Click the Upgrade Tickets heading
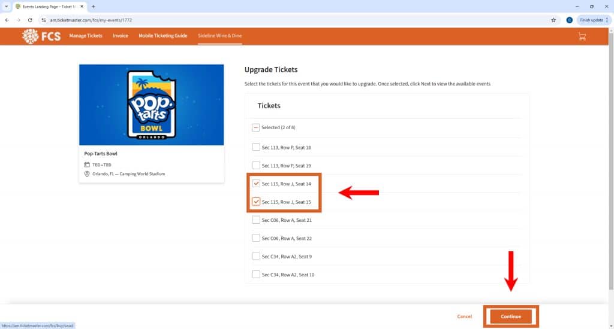This screenshot has height=329, width=614. click(271, 69)
